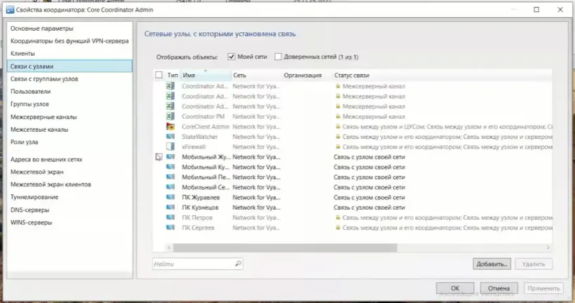Click the ПК Кузнецов client icon

(x=170, y=207)
